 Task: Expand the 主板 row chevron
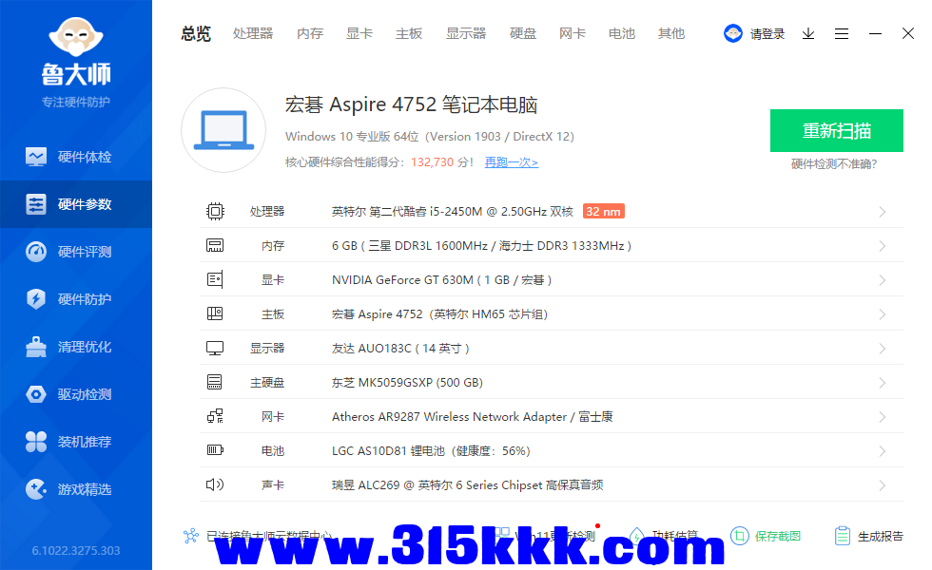(883, 314)
